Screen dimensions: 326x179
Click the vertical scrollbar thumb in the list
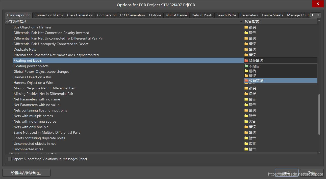(x=319, y=115)
